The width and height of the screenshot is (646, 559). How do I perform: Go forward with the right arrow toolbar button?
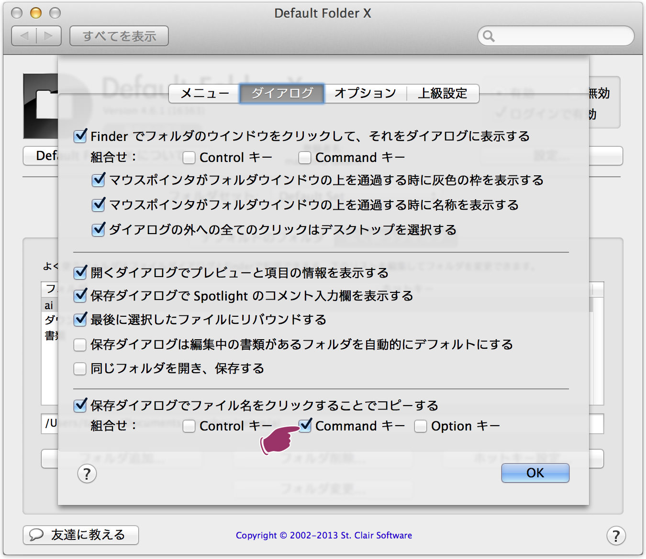pyautogui.click(x=49, y=36)
